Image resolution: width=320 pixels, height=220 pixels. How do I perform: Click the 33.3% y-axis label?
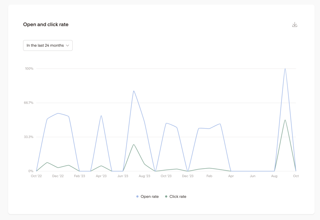coord(29,137)
